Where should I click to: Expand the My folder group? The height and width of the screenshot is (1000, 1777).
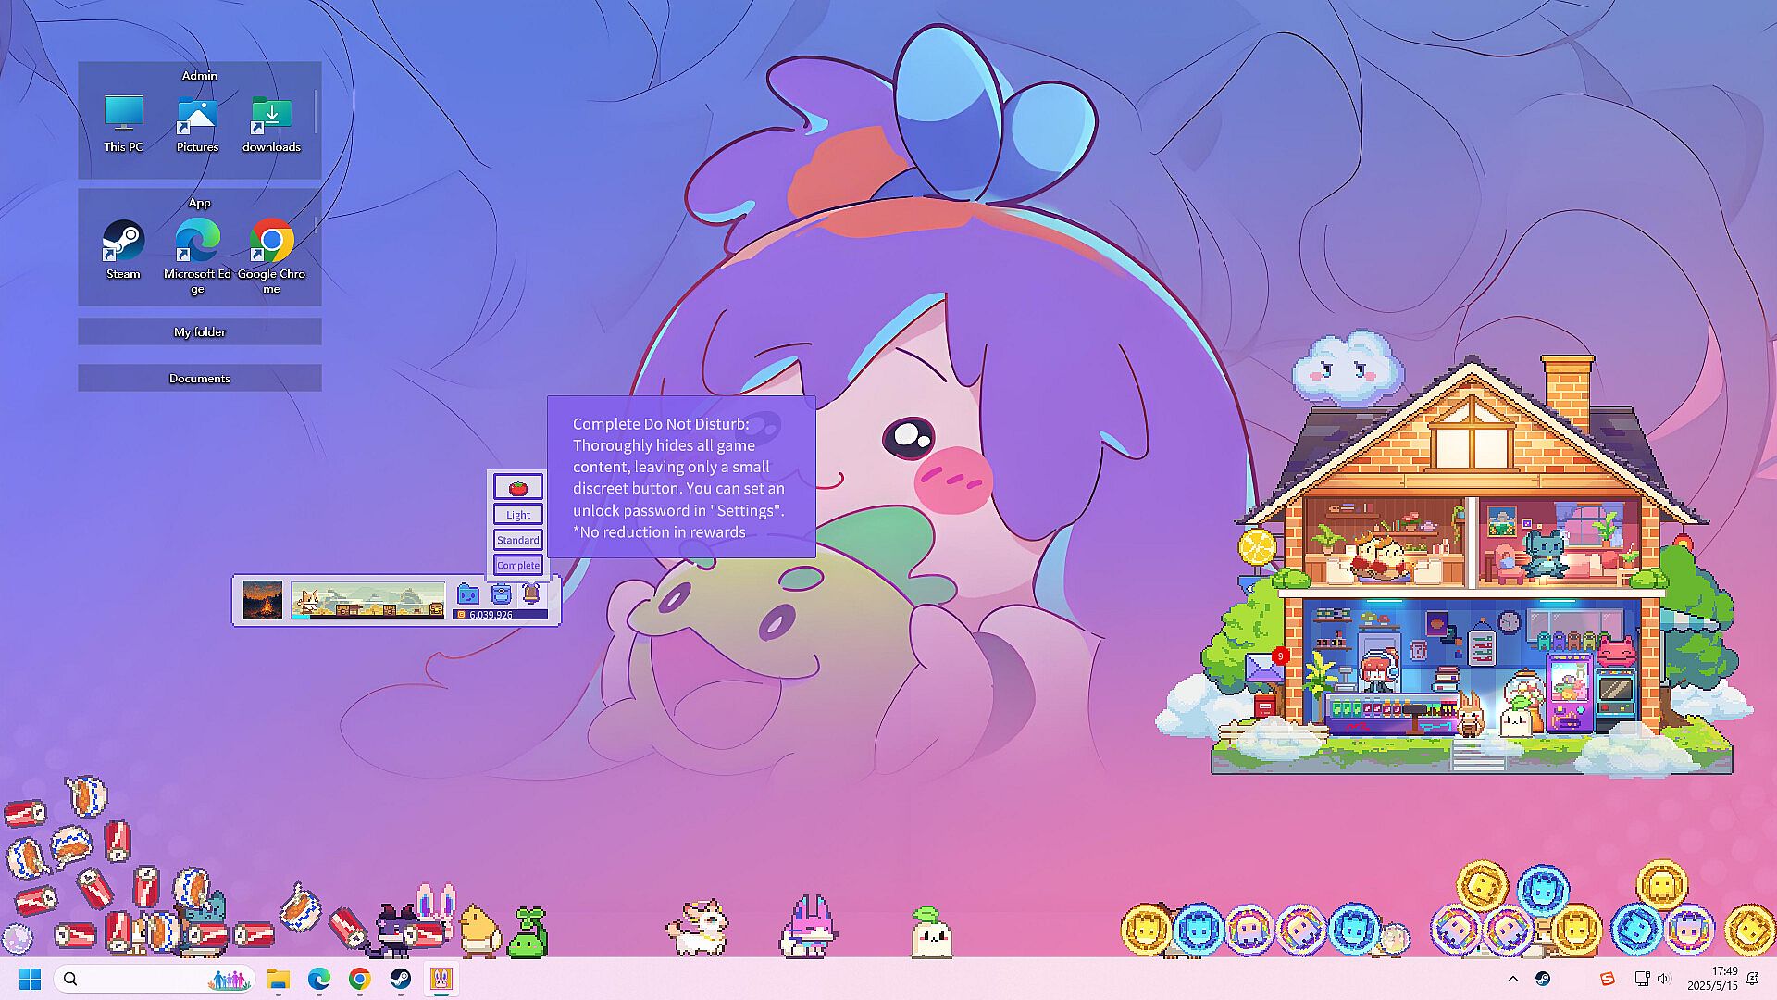[x=199, y=331]
